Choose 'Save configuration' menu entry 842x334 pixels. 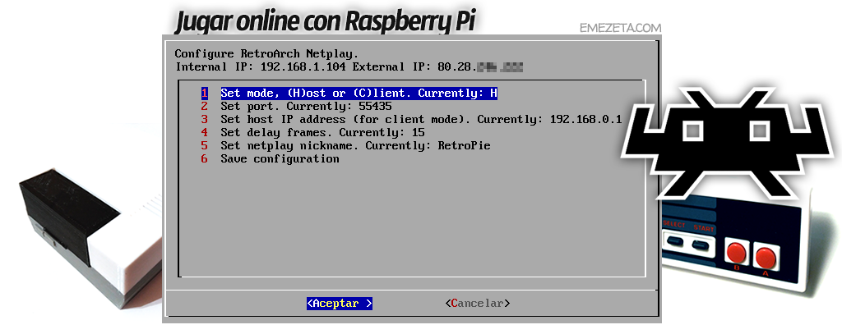280,158
